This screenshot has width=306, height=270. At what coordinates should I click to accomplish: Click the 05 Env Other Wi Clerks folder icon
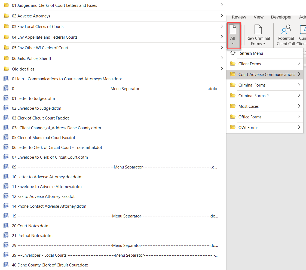click(7, 48)
